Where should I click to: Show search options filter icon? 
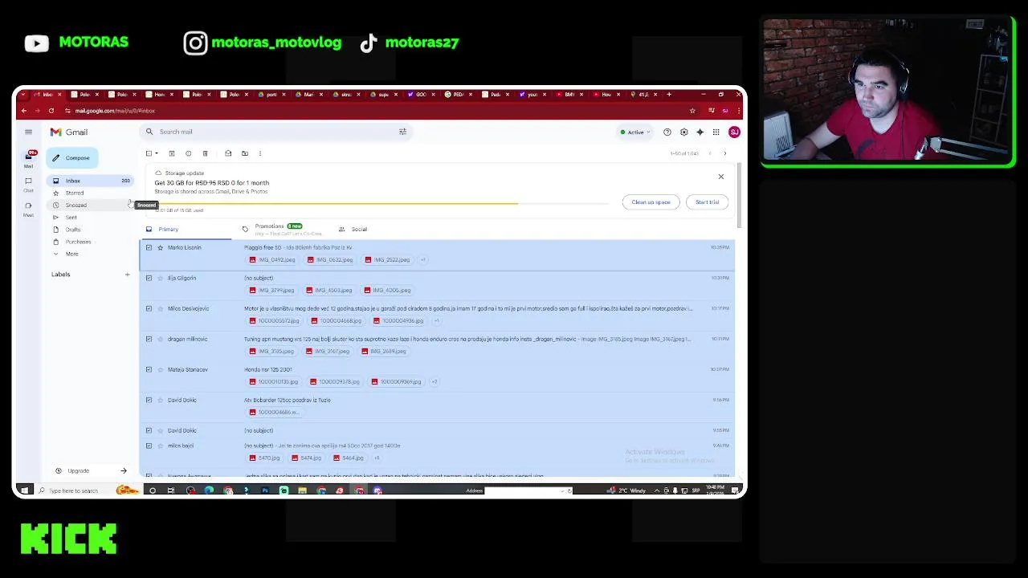tap(402, 132)
